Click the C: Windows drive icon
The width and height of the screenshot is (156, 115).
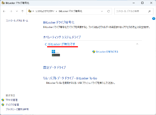coord(56,53)
